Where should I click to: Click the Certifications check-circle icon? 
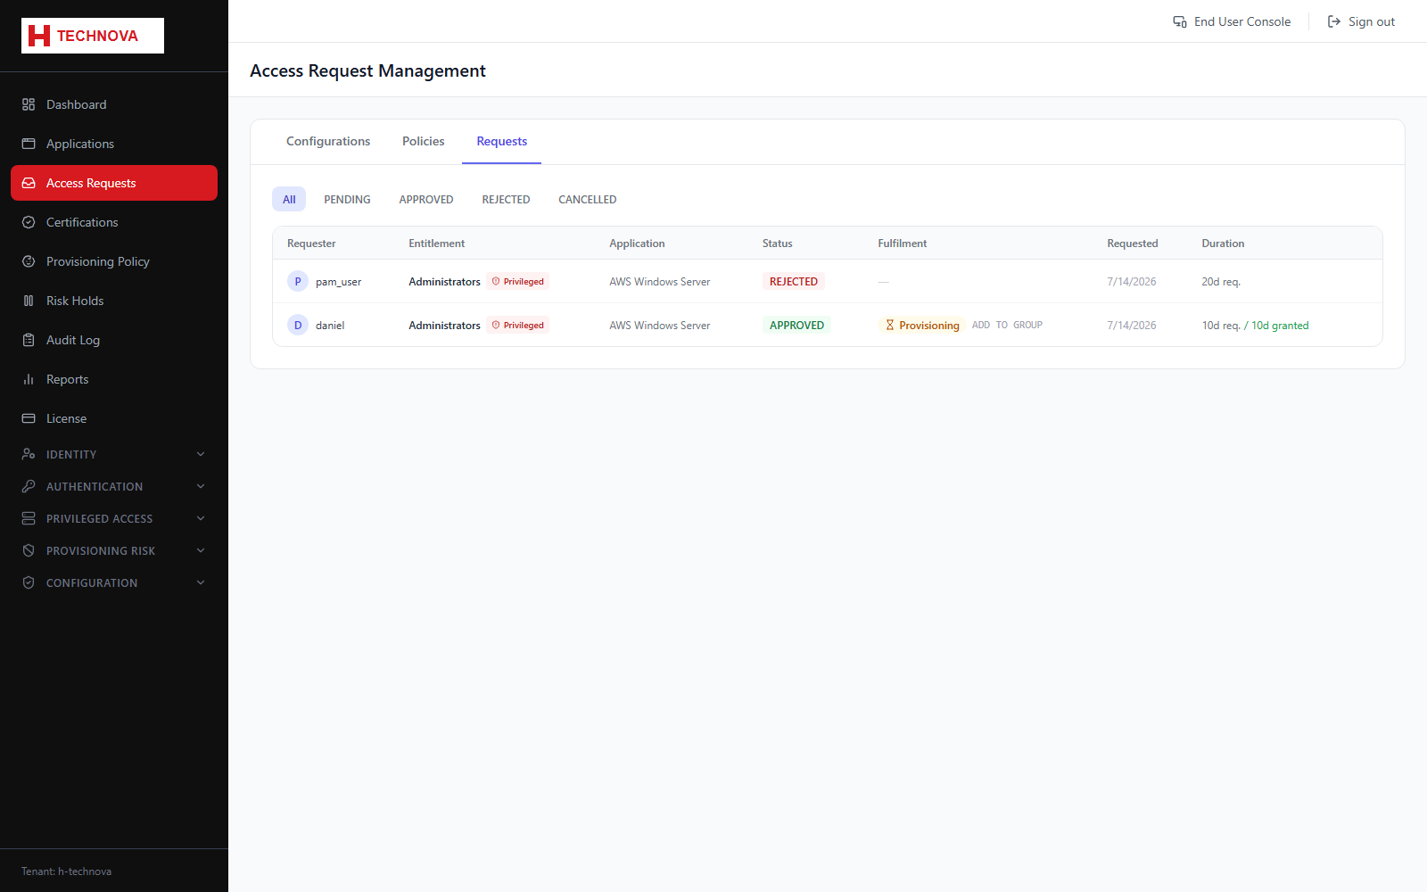click(29, 222)
